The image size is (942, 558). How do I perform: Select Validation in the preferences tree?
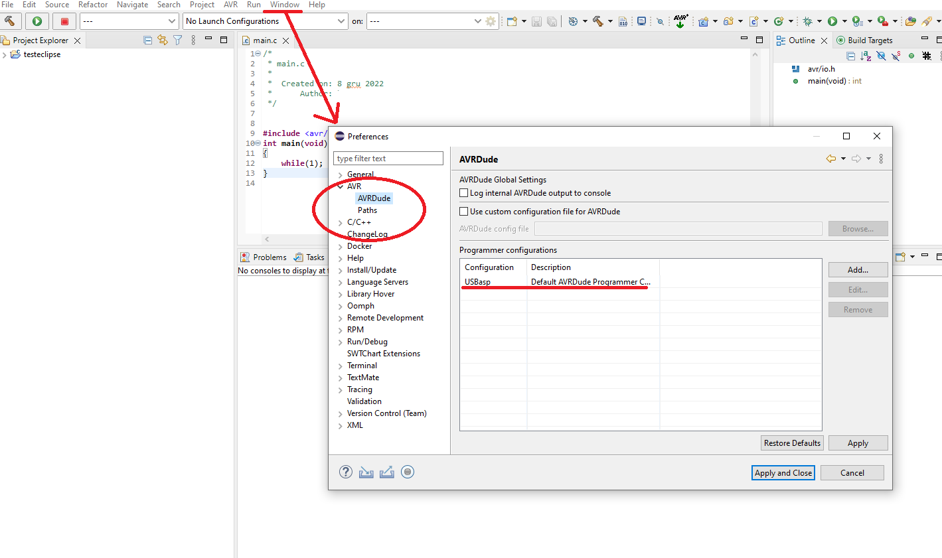coord(364,401)
